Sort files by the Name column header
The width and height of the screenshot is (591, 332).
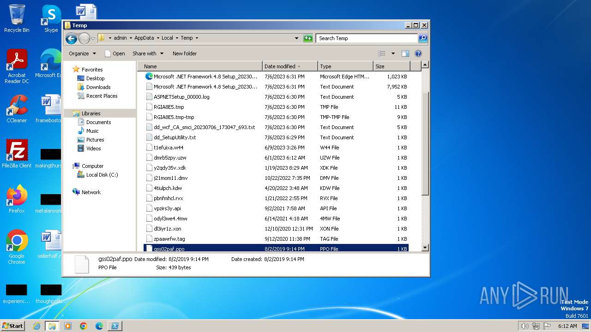[200, 66]
